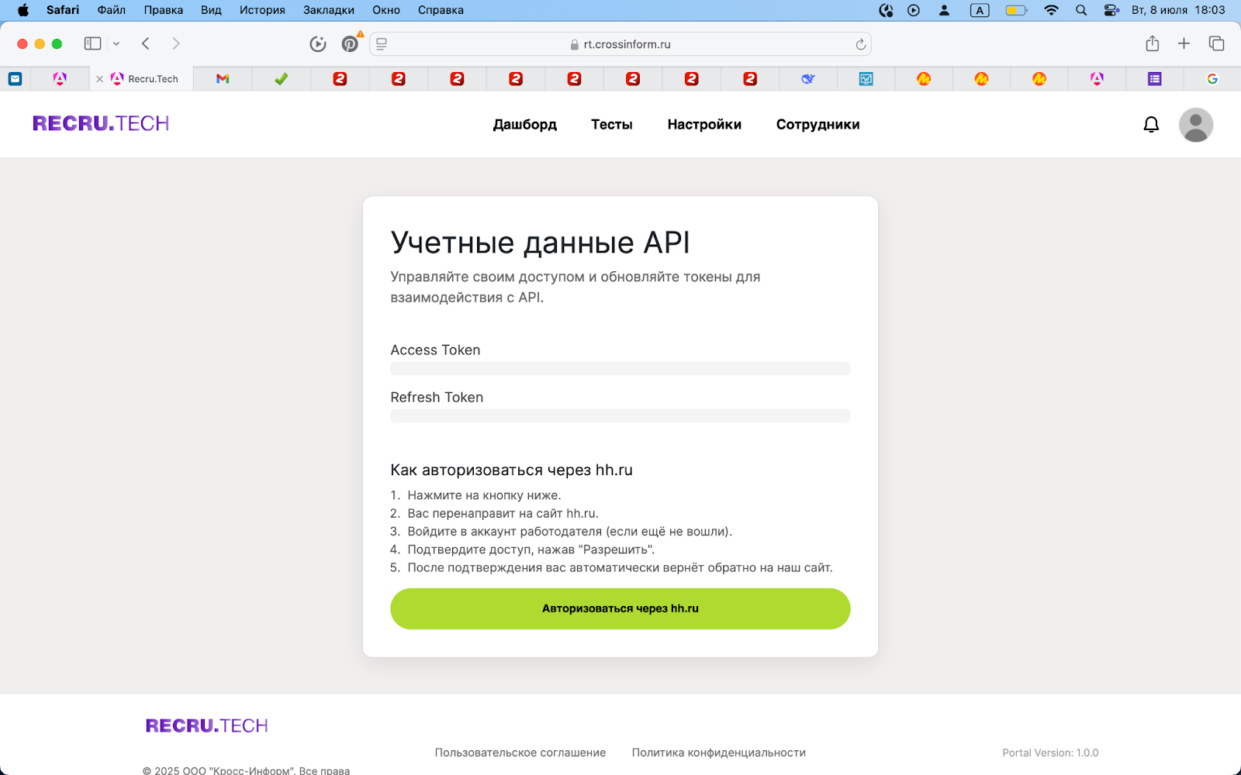The width and height of the screenshot is (1241, 775).
Task: Open the Справка menu
Action: tap(441, 10)
